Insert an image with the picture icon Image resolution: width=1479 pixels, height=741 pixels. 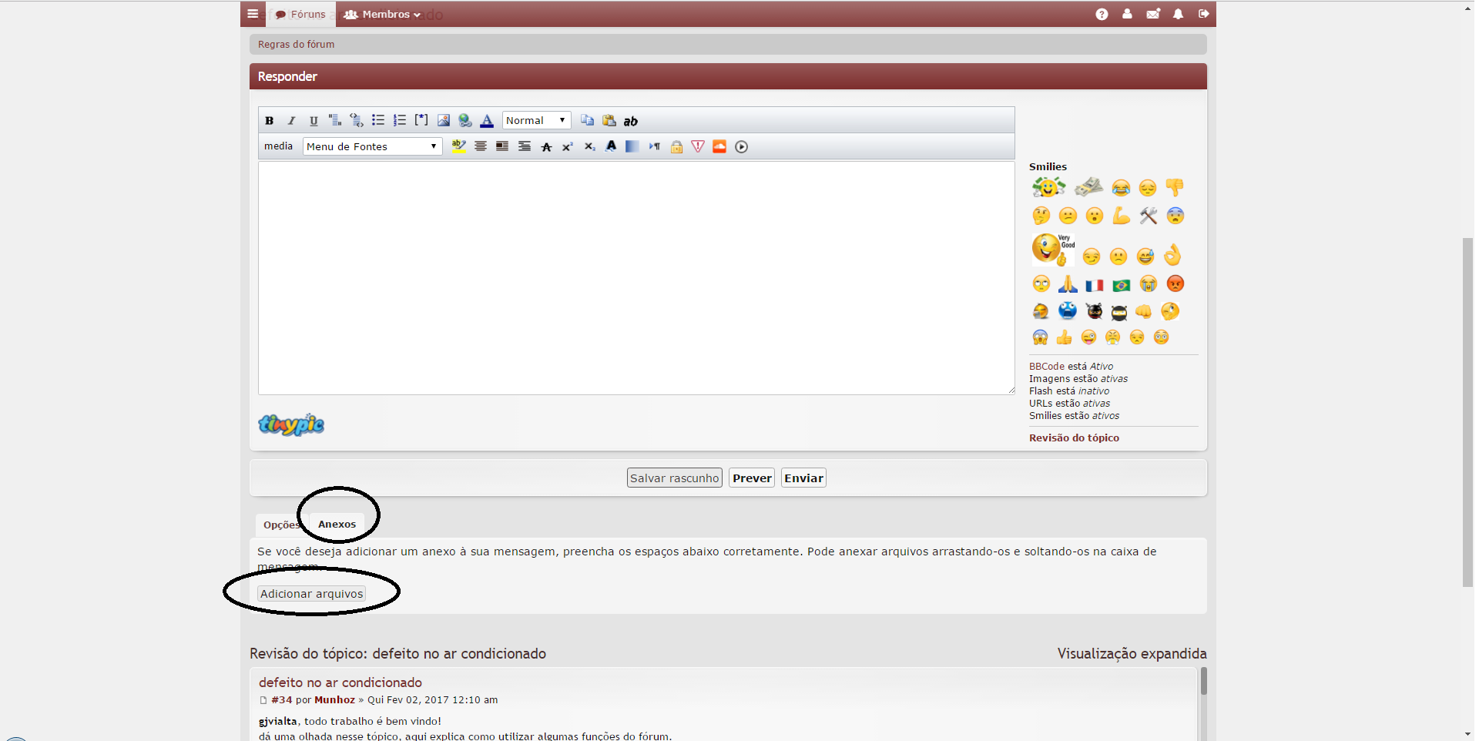pyautogui.click(x=443, y=121)
